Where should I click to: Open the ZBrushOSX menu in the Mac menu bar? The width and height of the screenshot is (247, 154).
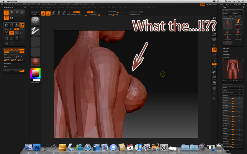(12, 2)
